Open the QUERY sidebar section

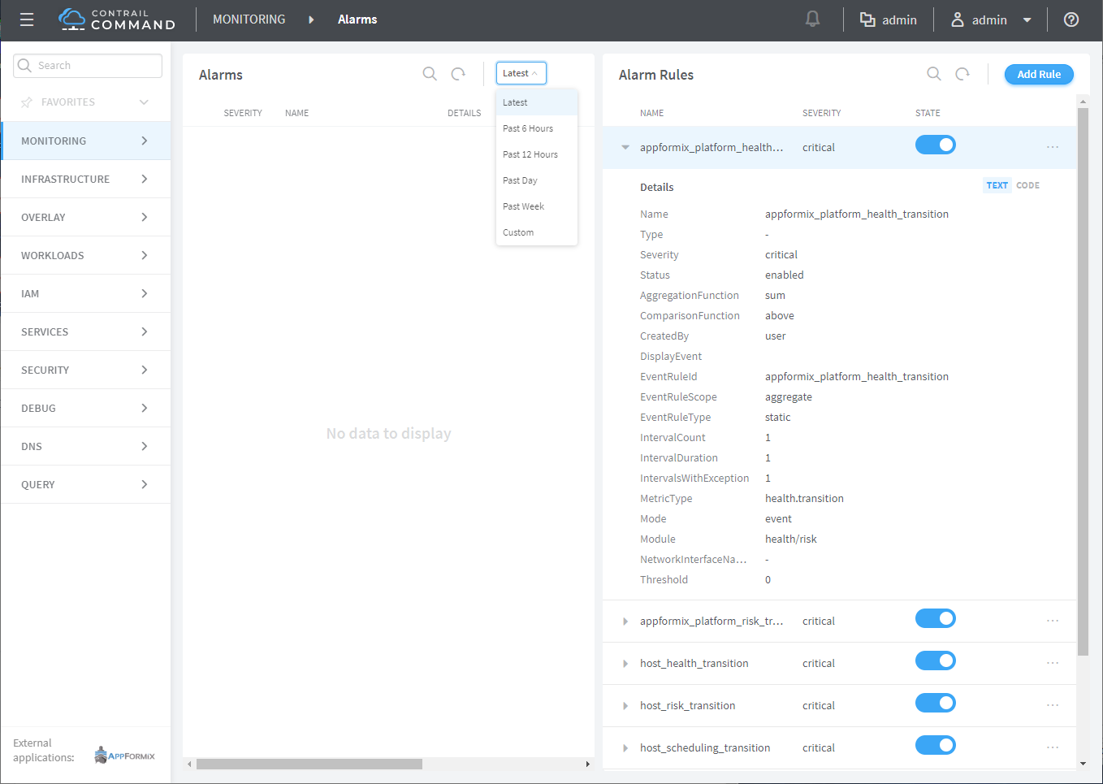tap(85, 484)
